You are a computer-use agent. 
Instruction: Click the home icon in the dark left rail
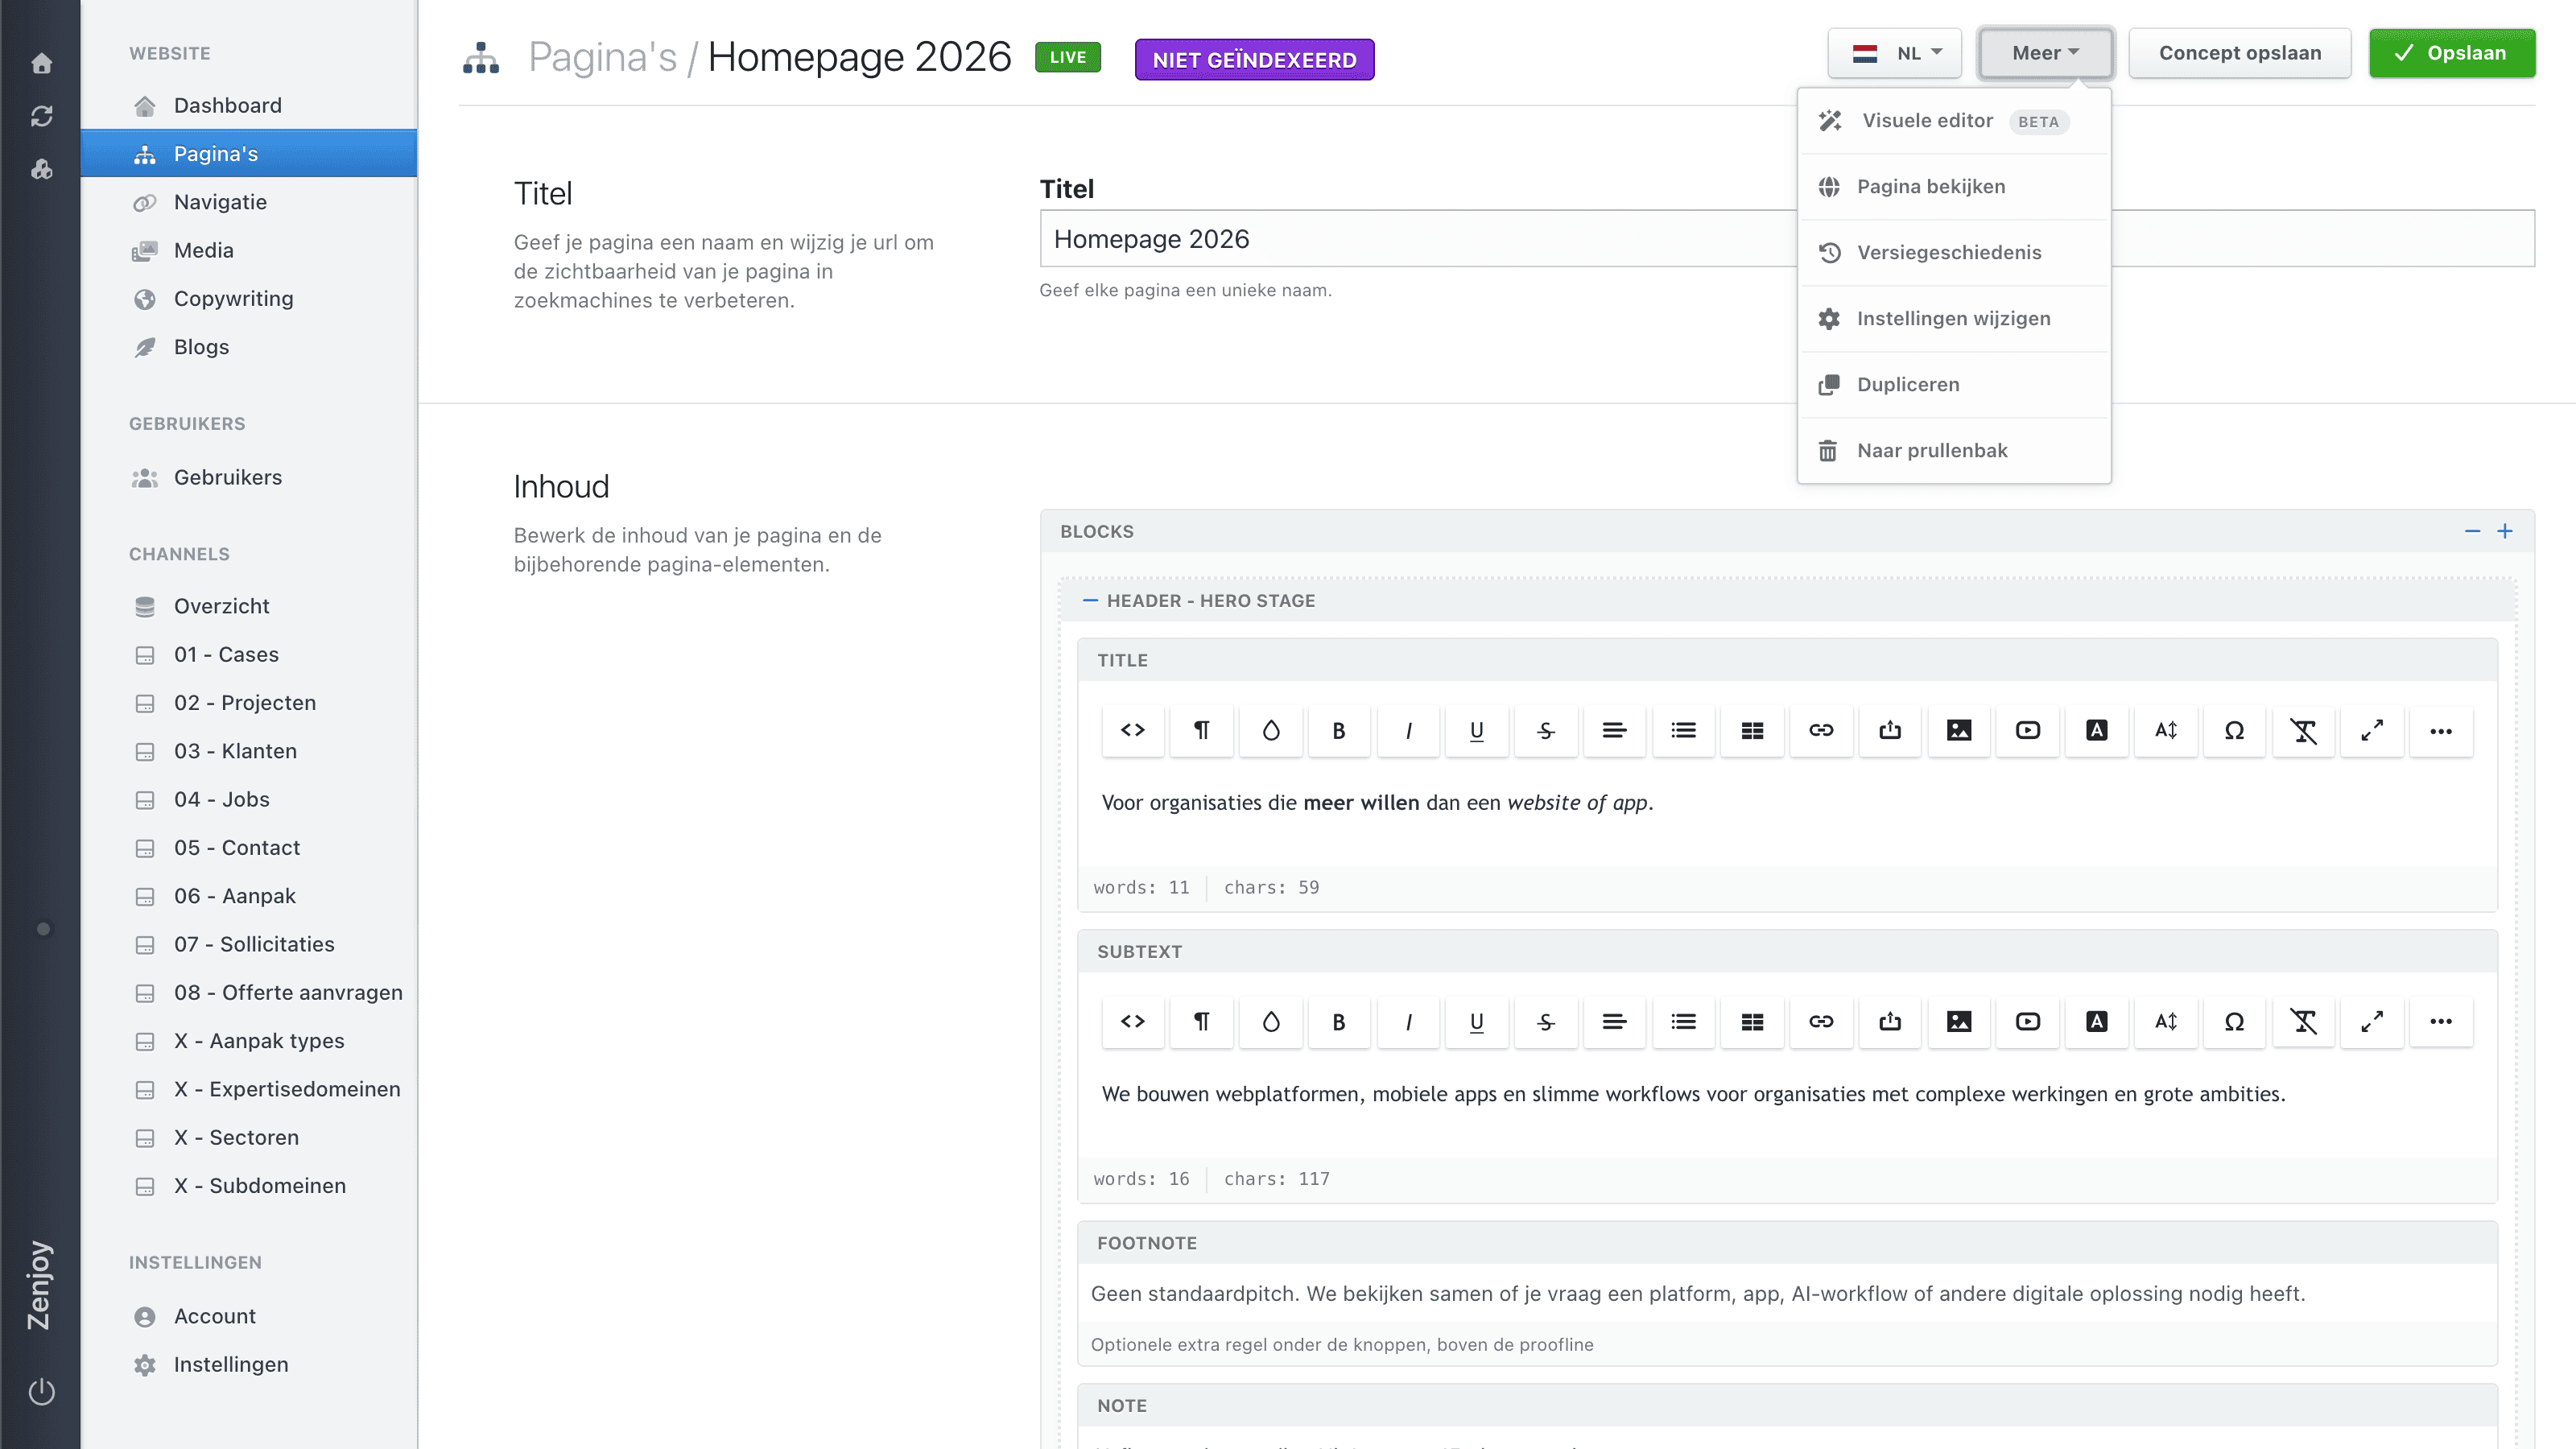tap(41, 63)
